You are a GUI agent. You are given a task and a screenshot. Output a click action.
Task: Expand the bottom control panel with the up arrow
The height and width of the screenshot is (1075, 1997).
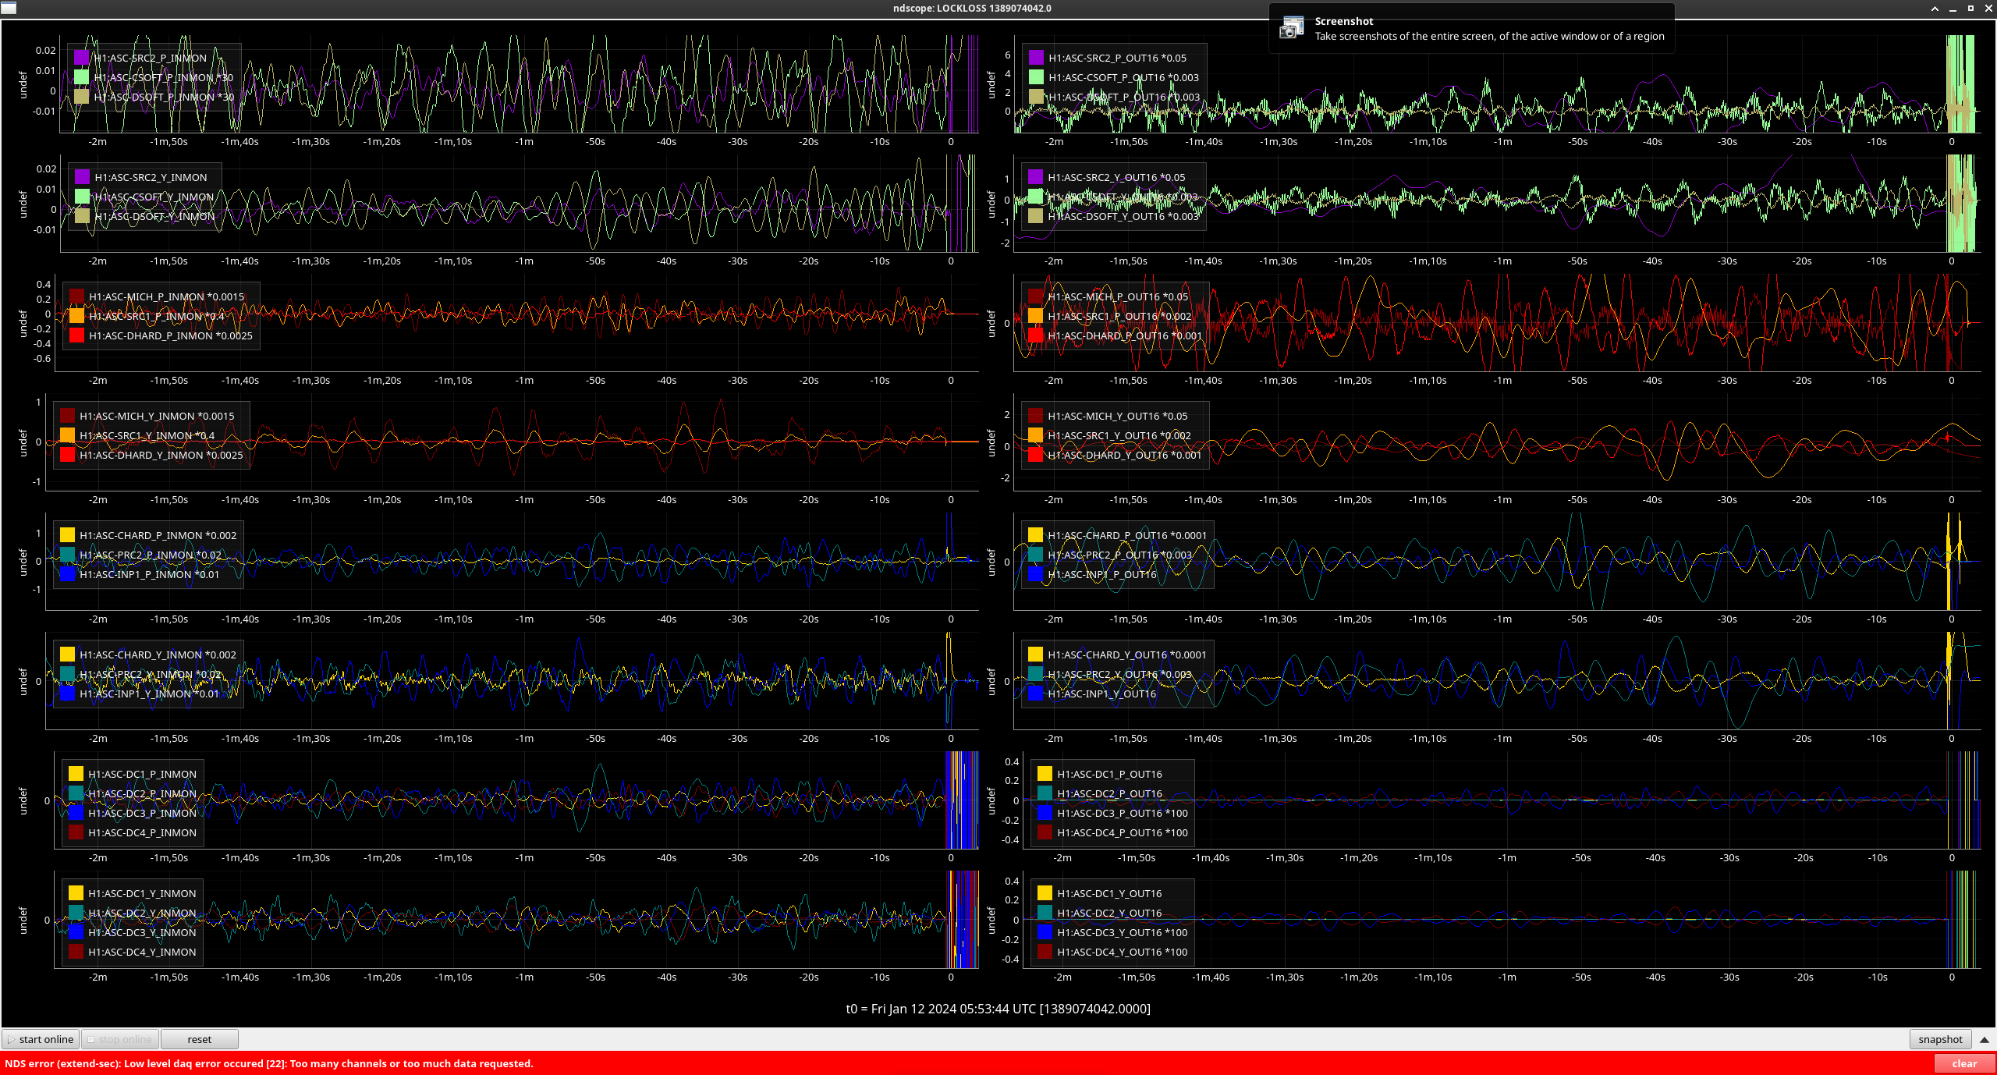pos(1985,1040)
